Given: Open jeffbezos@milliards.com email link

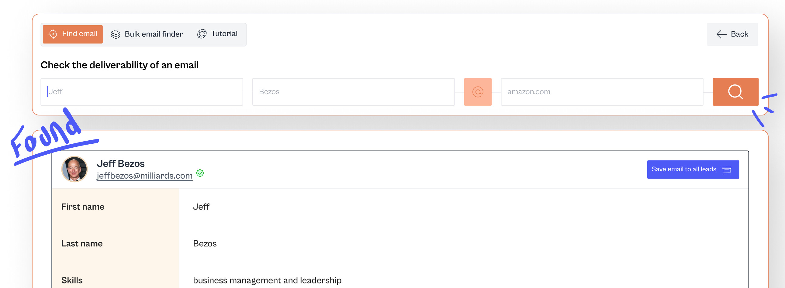Looking at the screenshot, I should 144,176.
